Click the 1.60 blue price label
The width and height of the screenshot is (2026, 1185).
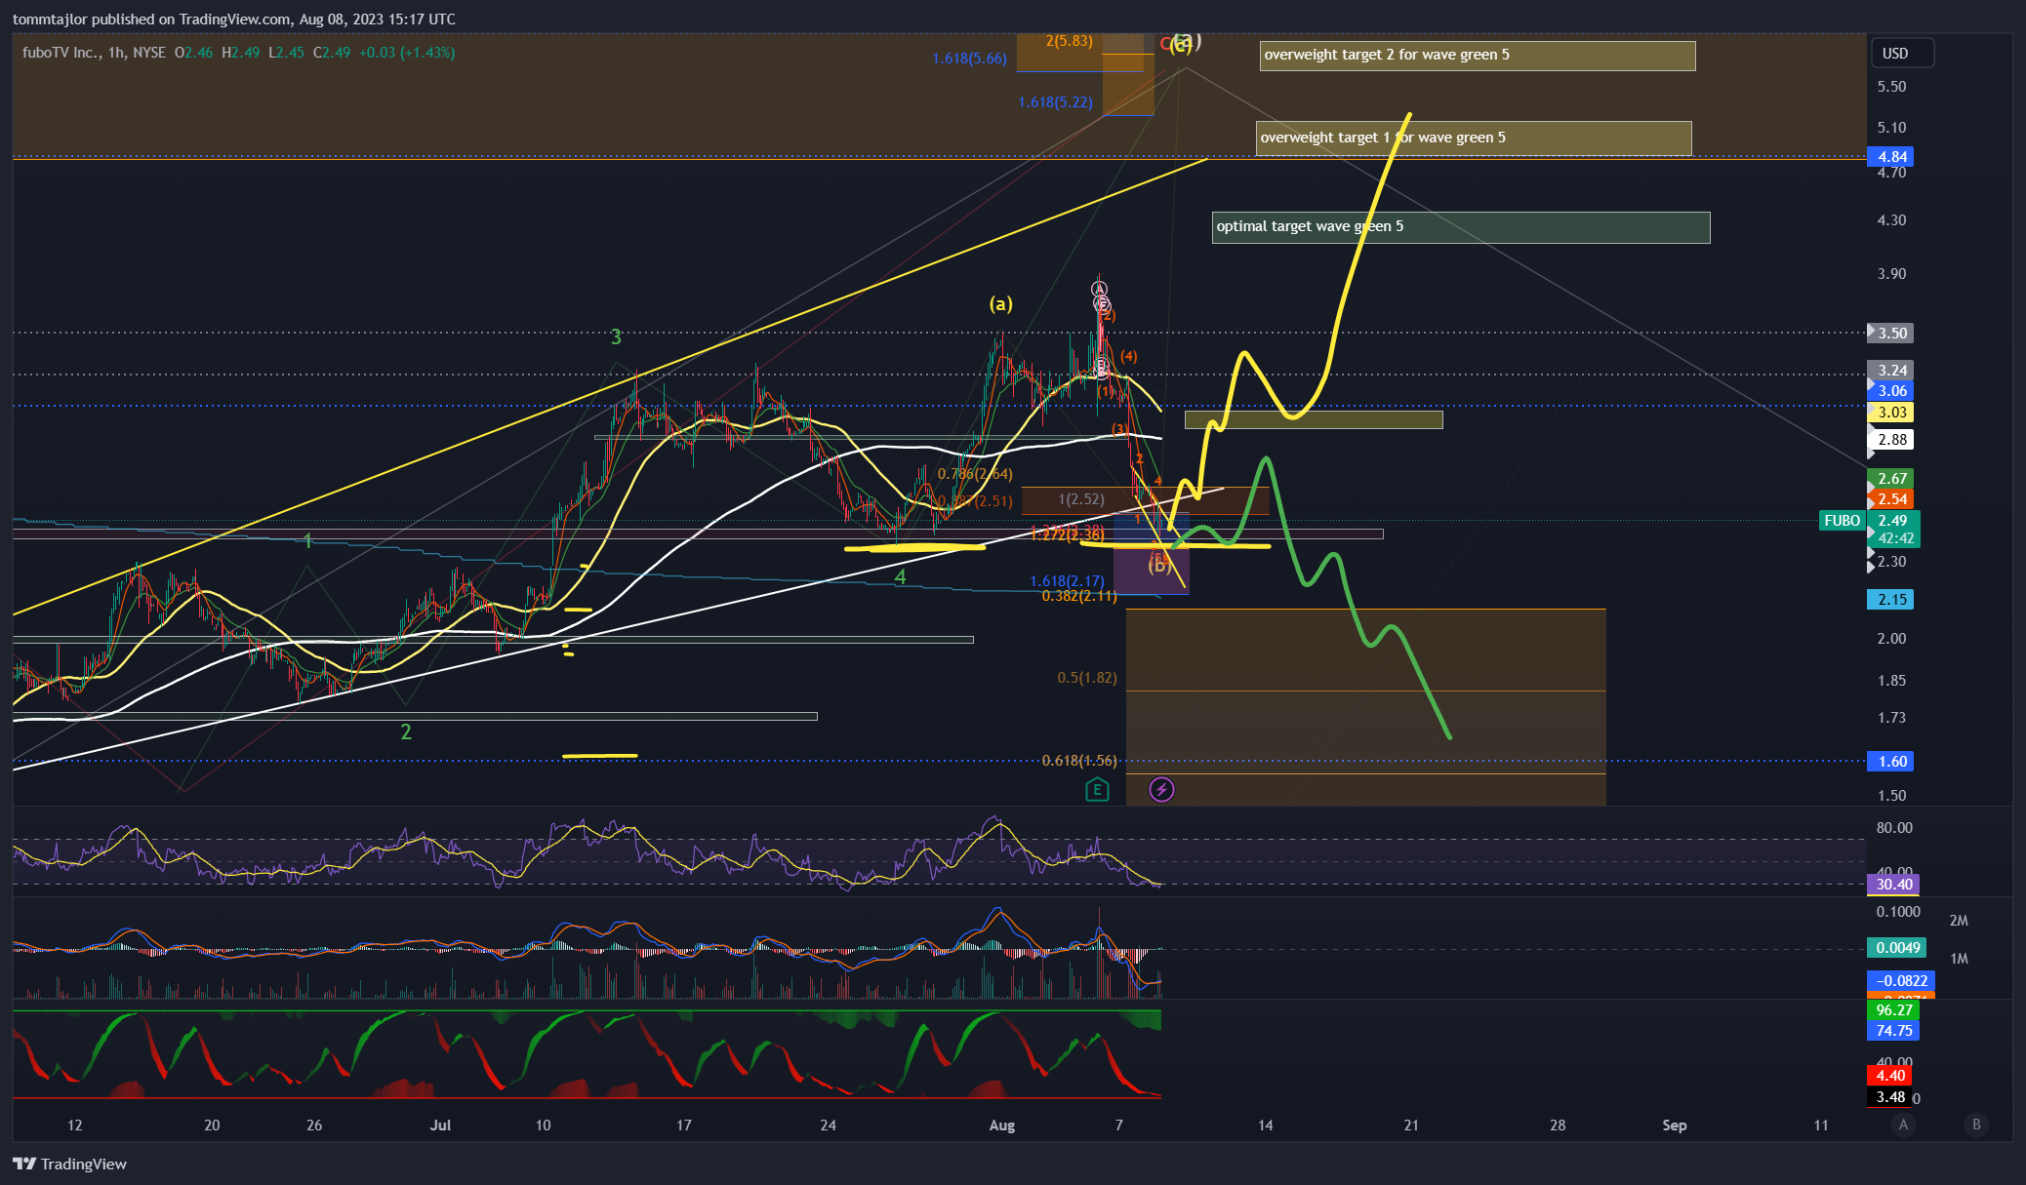(x=1890, y=762)
